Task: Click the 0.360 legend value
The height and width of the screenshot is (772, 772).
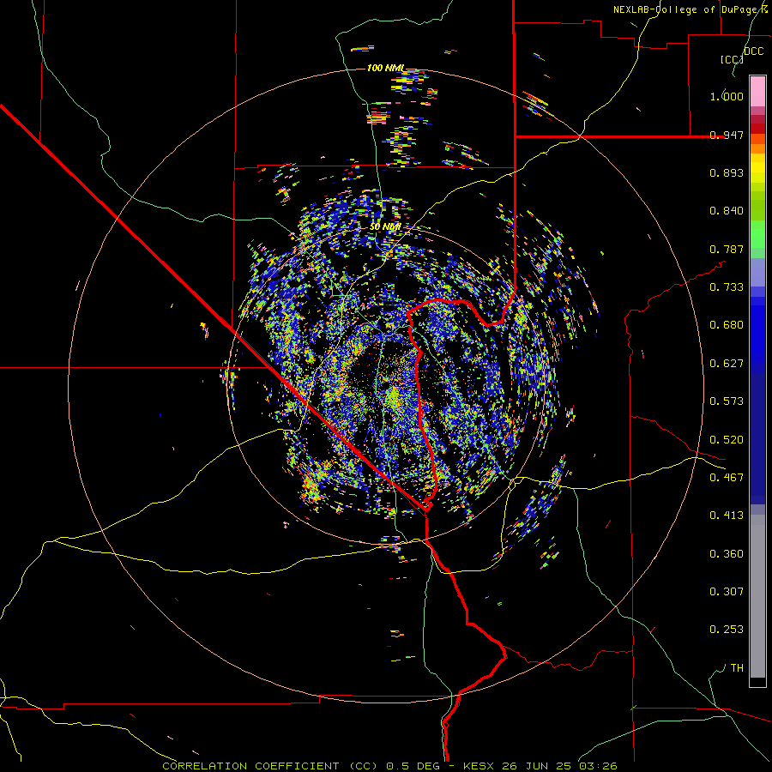Action: [727, 554]
